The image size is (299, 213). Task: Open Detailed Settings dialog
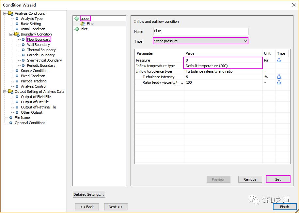89,194
